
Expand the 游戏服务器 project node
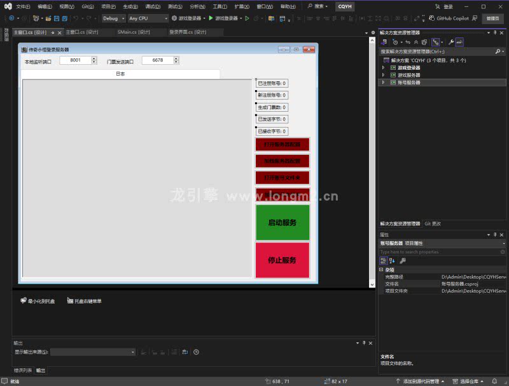coord(384,75)
